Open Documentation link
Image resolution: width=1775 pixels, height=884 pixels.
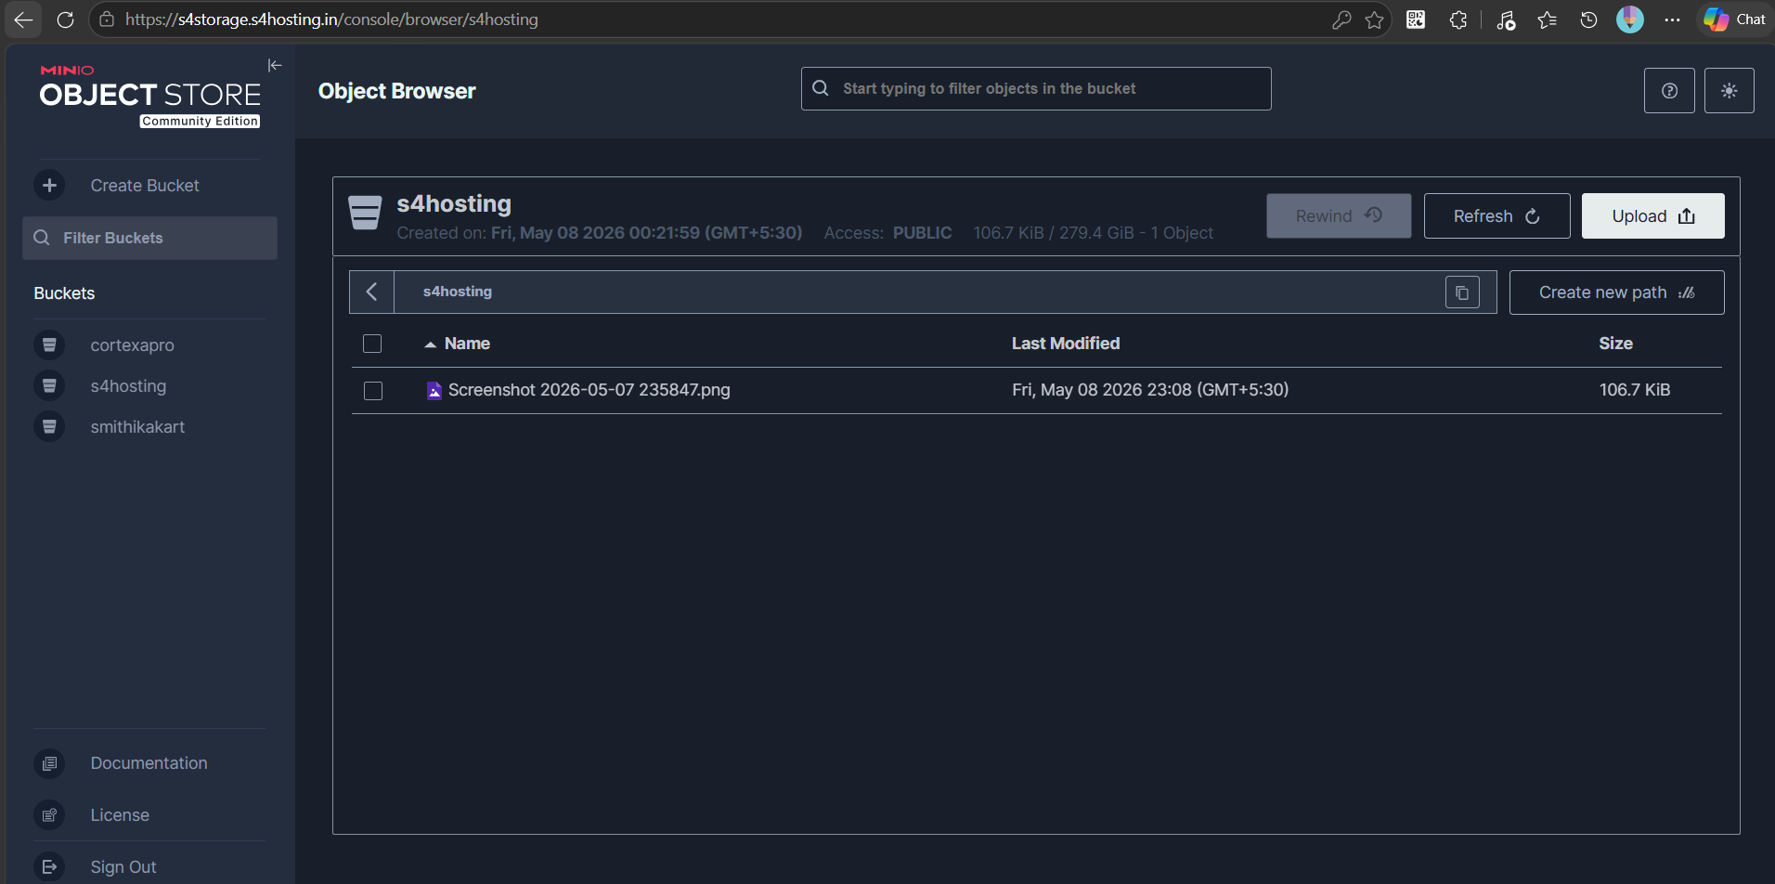pos(149,763)
